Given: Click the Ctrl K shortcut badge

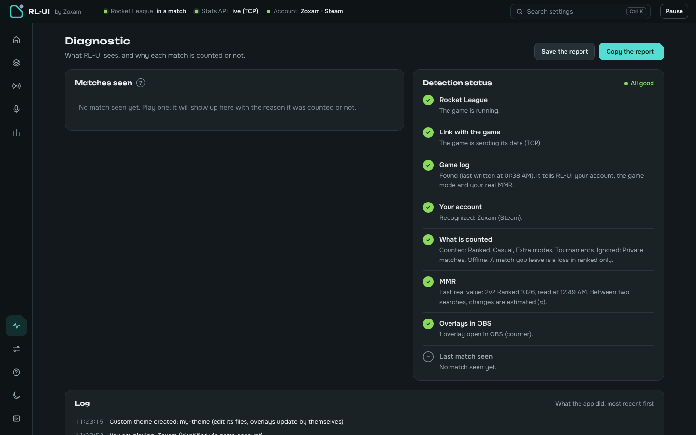Looking at the screenshot, I should pos(636,12).
